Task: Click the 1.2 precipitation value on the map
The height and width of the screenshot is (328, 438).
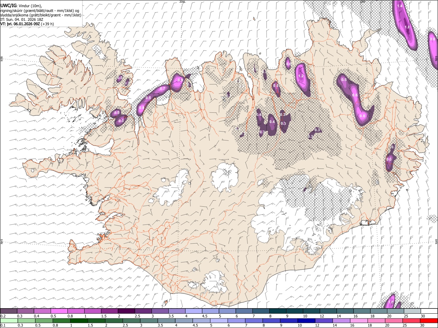Action: click(x=301, y=76)
